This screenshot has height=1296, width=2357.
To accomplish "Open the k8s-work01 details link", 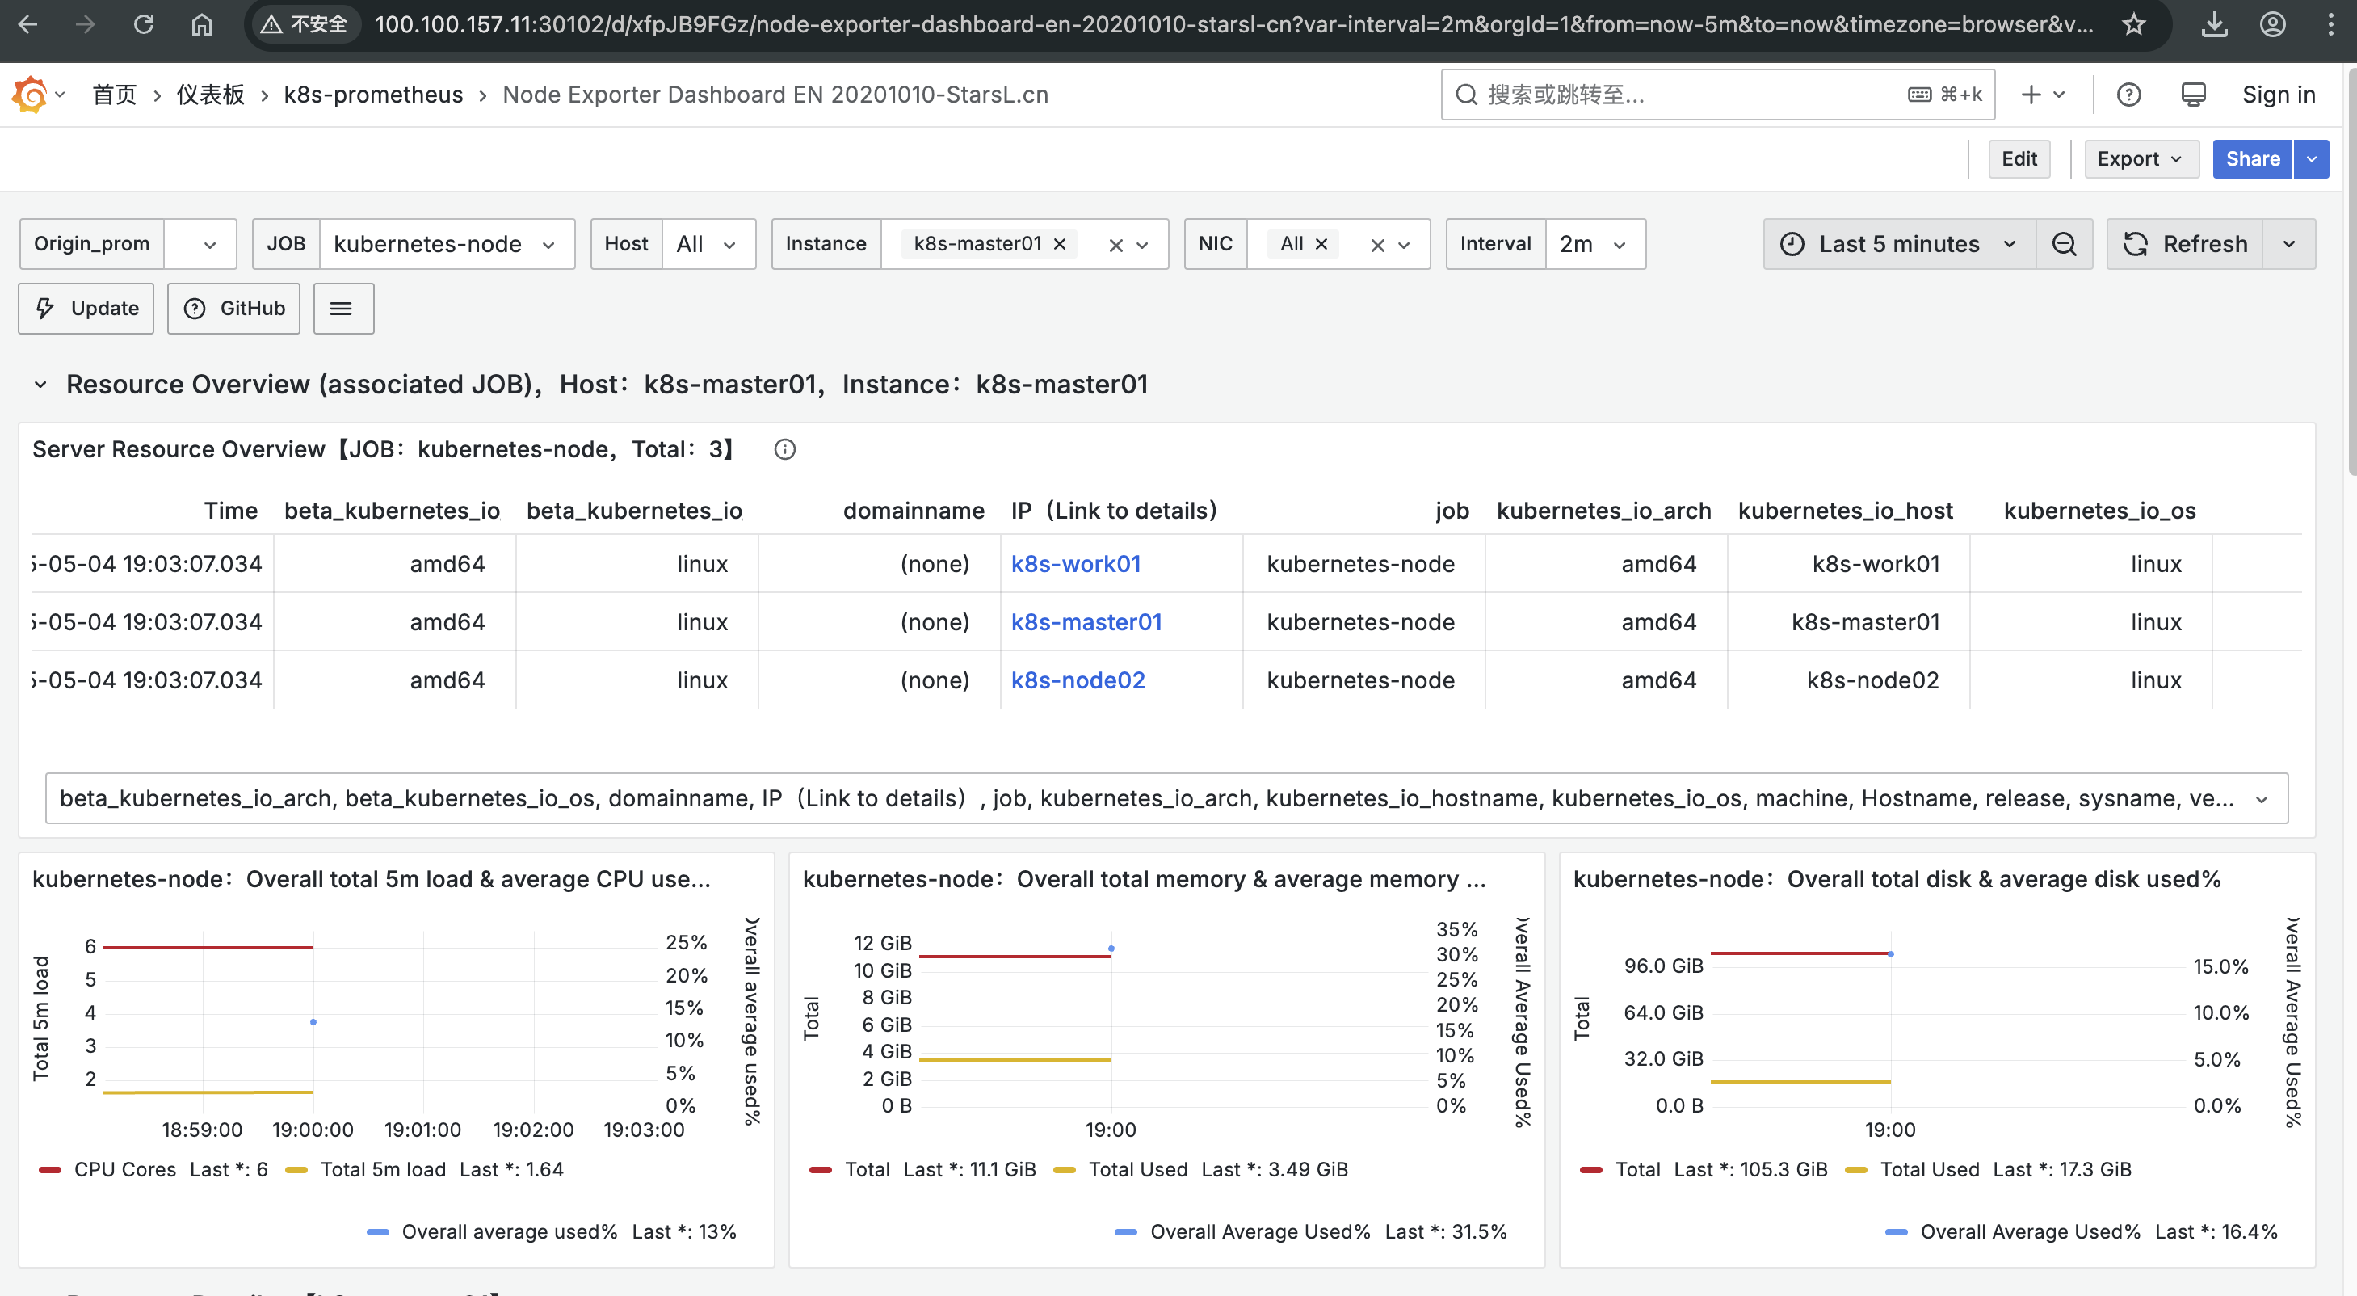I will point(1075,564).
